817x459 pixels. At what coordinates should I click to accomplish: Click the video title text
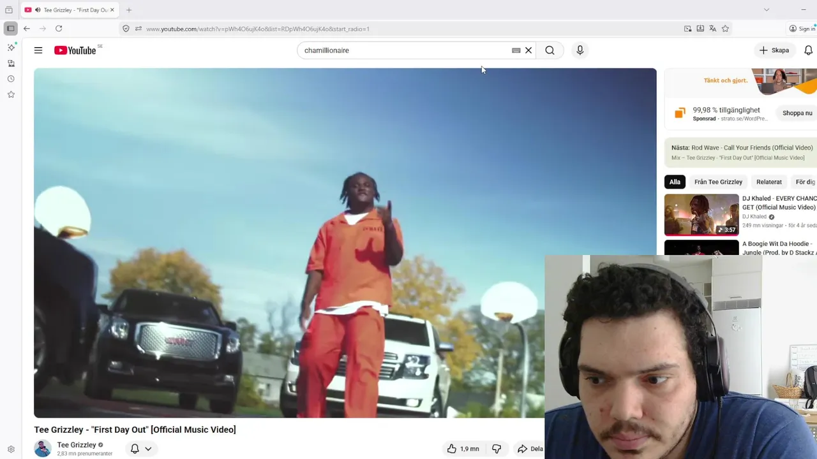(x=135, y=430)
